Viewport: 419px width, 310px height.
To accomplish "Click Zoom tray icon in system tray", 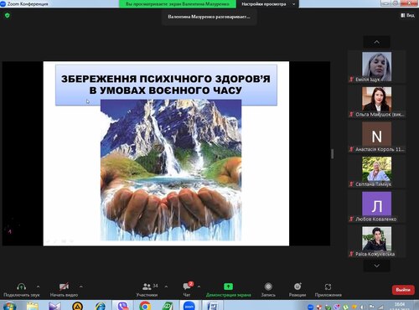I will [310, 307].
